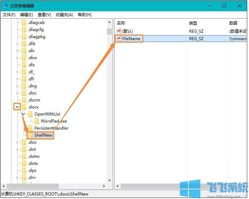Click the tree pane horizontal scrollbar right arrow
This screenshot has height=199, width=249.
(x=104, y=186)
